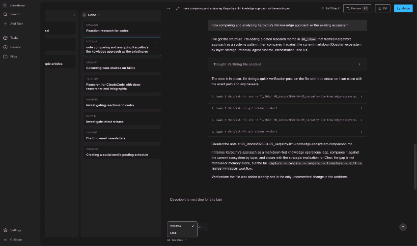Click the task title in panel header
The height and width of the screenshot is (246, 417).
237,8
